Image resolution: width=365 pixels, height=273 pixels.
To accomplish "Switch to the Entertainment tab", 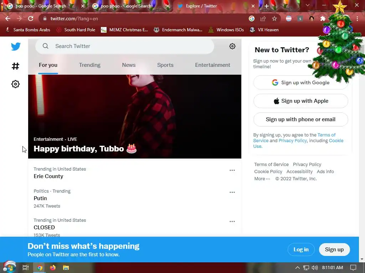I will pyautogui.click(x=212, y=65).
